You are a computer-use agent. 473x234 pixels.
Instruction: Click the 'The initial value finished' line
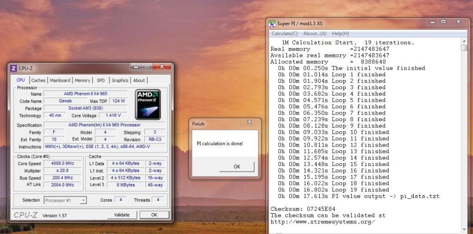(351, 68)
